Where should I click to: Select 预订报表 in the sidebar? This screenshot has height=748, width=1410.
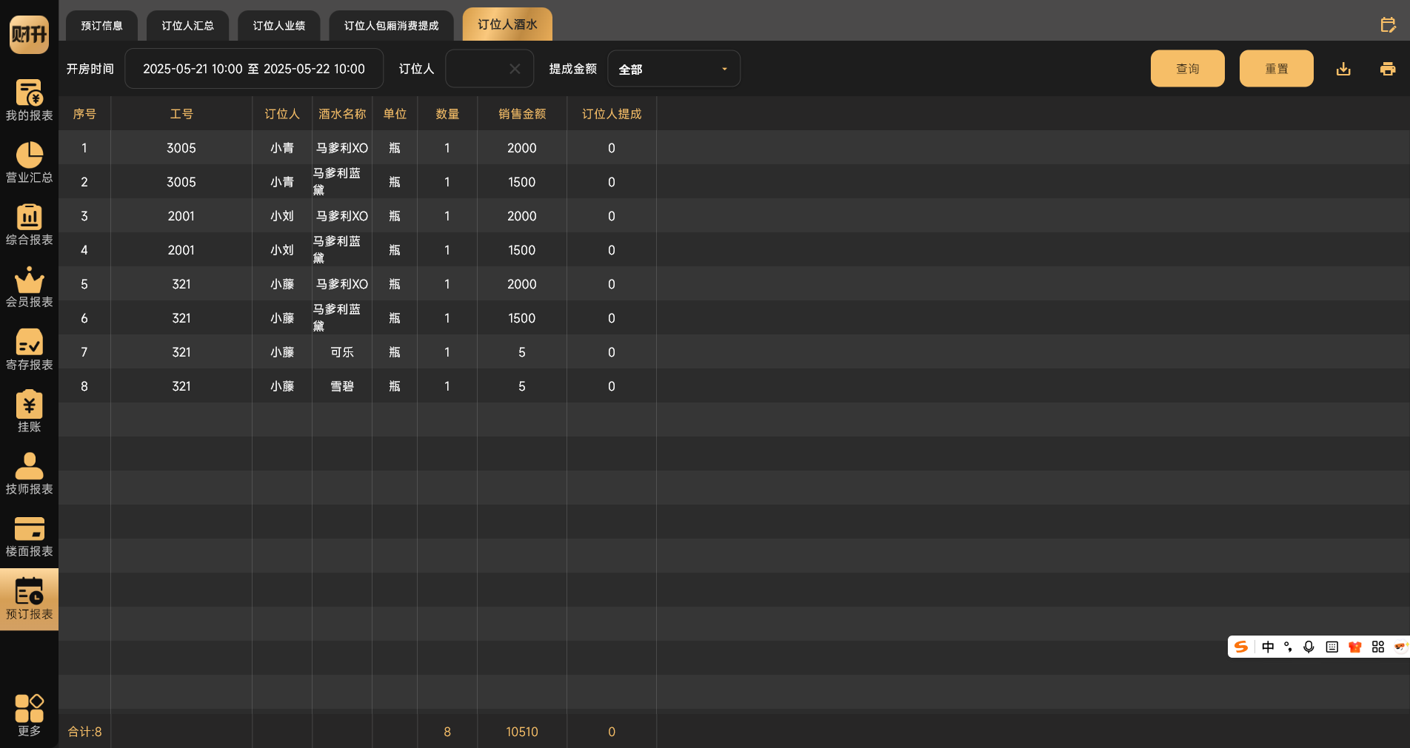[29, 599]
